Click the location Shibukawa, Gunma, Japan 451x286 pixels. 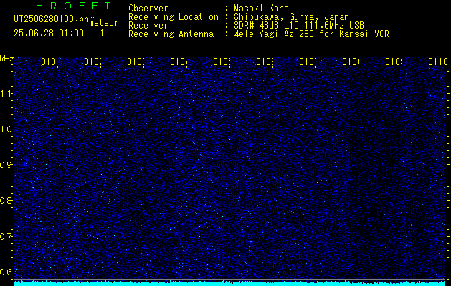click(x=291, y=17)
